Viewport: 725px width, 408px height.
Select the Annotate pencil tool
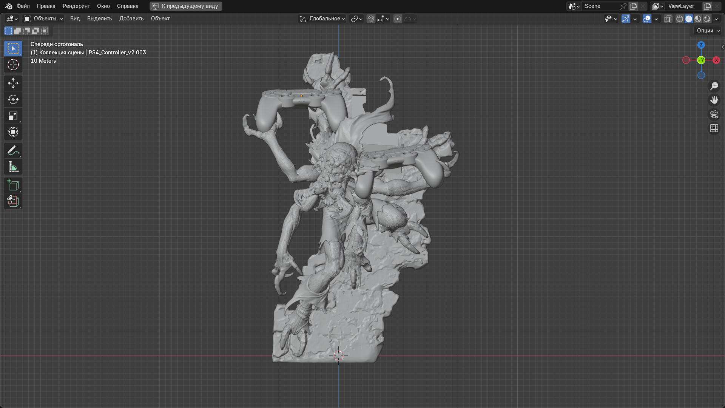pyautogui.click(x=13, y=150)
